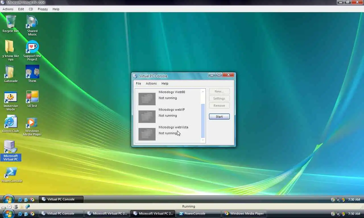Switch to Virtual PC Console on the upper taskbar

(x=61, y=199)
